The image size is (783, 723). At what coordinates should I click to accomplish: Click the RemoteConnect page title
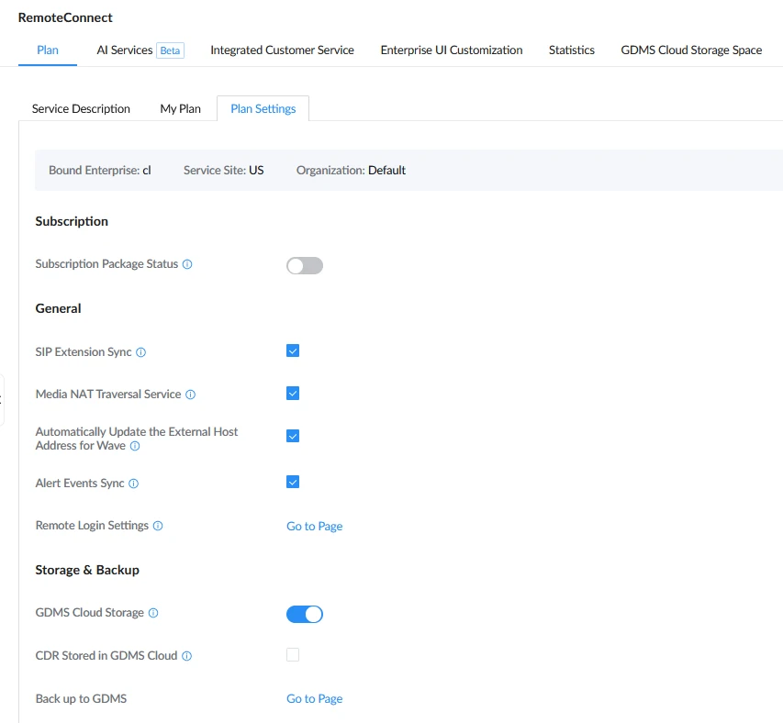[65, 17]
